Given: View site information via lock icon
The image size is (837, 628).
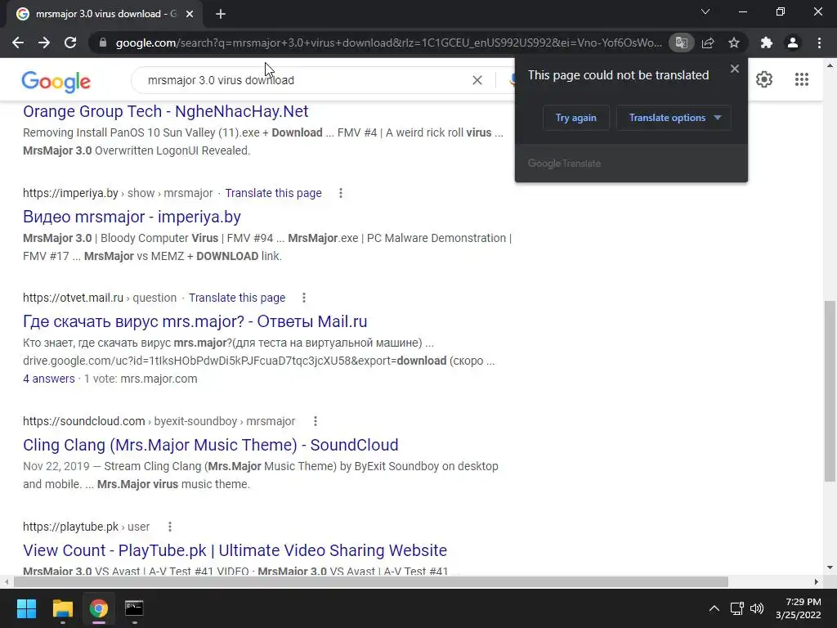Looking at the screenshot, I should (x=103, y=43).
